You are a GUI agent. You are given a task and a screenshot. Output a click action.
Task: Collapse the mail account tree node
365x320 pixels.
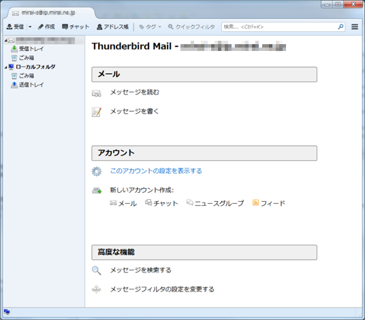click(x=5, y=40)
